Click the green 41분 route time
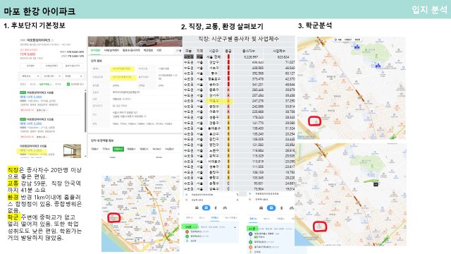Image resolution: width=451 pixels, height=254 pixels. click(x=252, y=229)
